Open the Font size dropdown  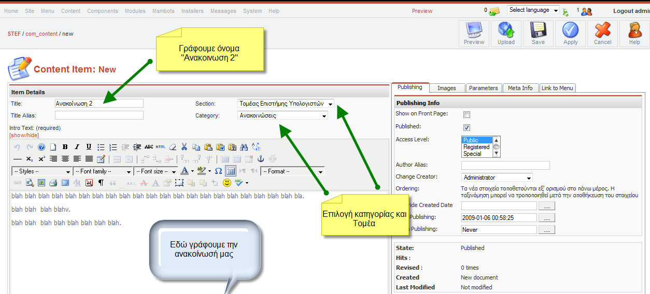[x=156, y=171]
